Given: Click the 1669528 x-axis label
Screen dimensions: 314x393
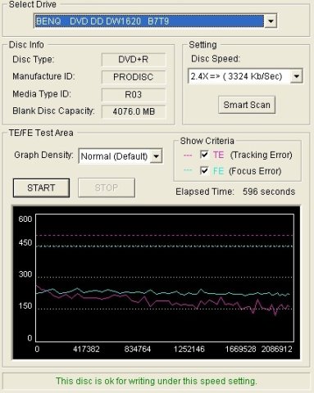Looking at the screenshot, I should (x=240, y=349).
